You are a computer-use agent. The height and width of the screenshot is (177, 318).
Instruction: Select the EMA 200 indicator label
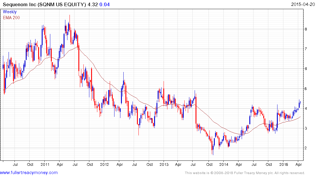[x=12, y=17]
